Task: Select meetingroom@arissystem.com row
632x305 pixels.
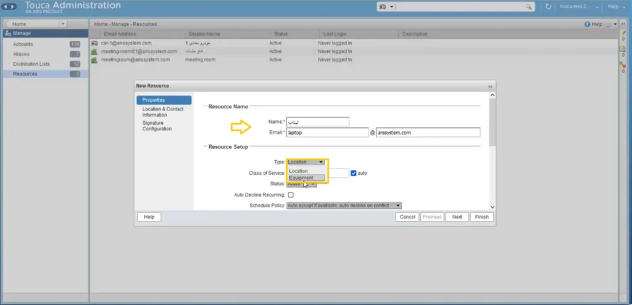Action: [x=354, y=60]
